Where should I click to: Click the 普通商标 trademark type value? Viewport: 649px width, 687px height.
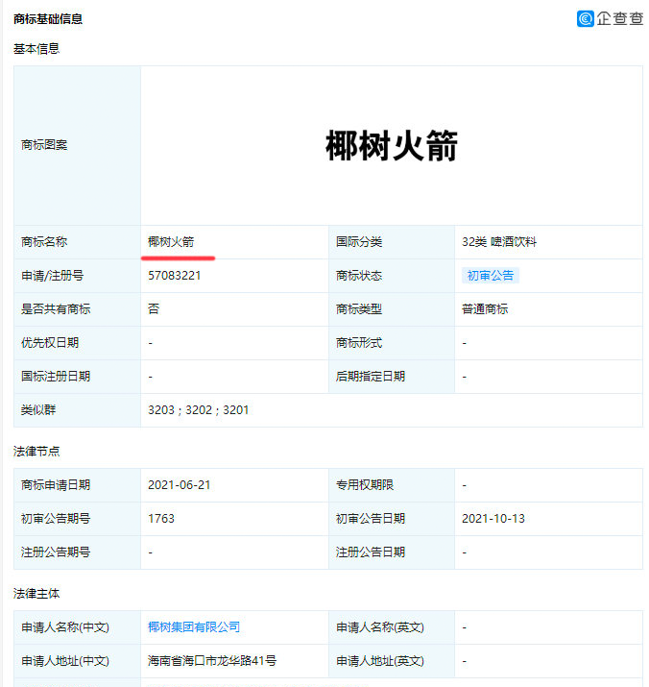(x=485, y=309)
